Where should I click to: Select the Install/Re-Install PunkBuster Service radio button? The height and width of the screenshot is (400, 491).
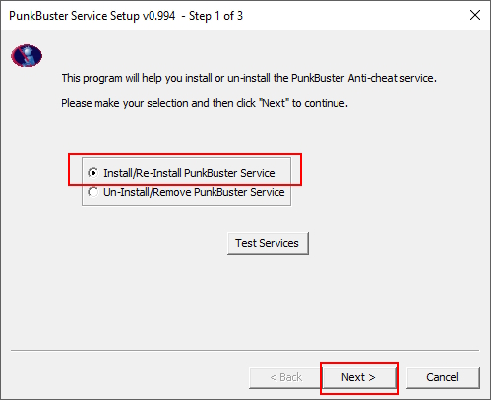93,173
